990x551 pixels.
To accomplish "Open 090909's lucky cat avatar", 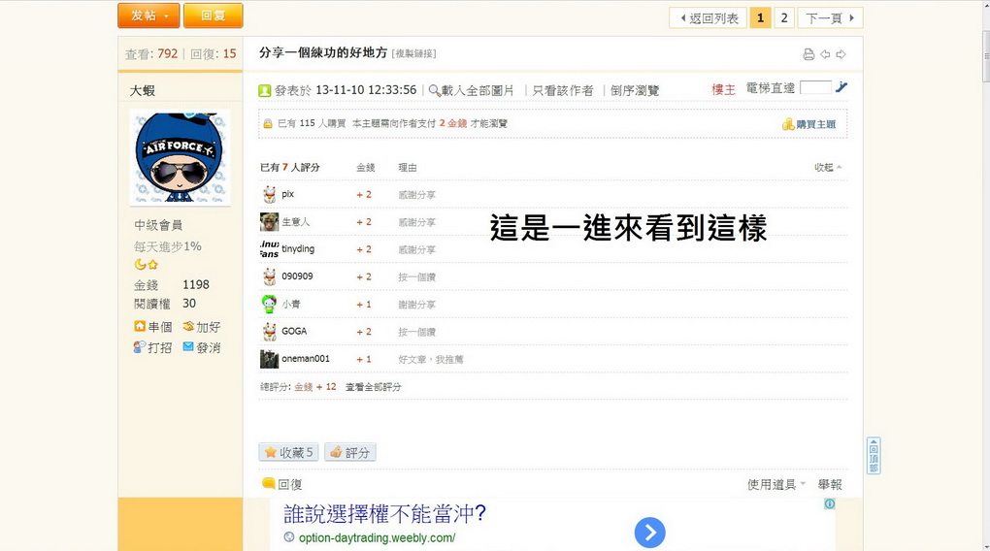I will pos(270,276).
